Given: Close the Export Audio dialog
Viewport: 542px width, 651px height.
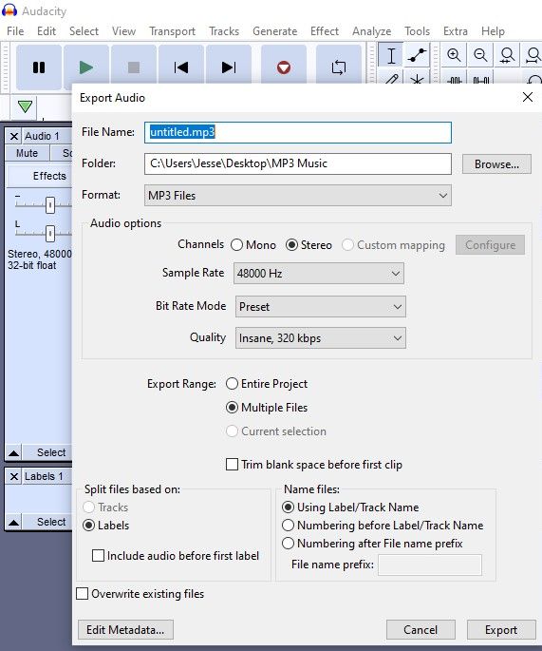Looking at the screenshot, I should point(528,97).
